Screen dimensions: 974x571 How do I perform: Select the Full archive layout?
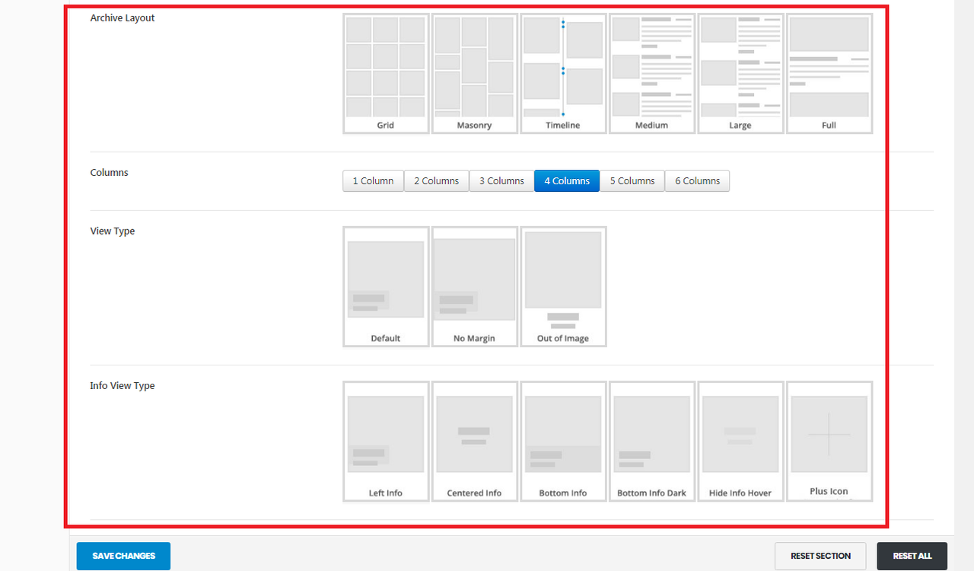[829, 73]
